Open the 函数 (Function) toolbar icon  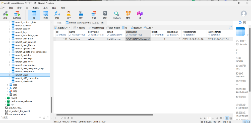tap(57, 15)
